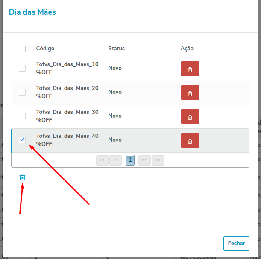Go to first page of results

[102, 160]
